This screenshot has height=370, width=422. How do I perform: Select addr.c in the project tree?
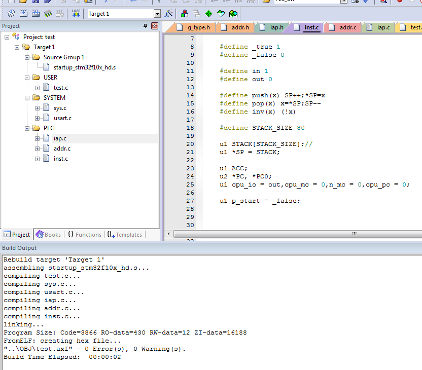point(62,149)
